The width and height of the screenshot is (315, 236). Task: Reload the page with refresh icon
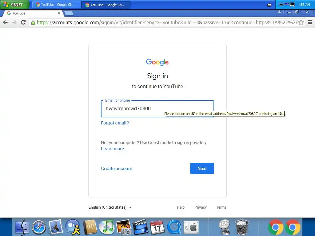(x=23, y=22)
